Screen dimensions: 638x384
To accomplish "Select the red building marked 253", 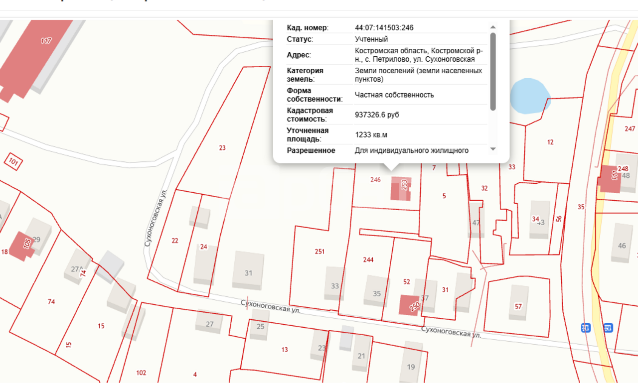I will tap(401, 189).
